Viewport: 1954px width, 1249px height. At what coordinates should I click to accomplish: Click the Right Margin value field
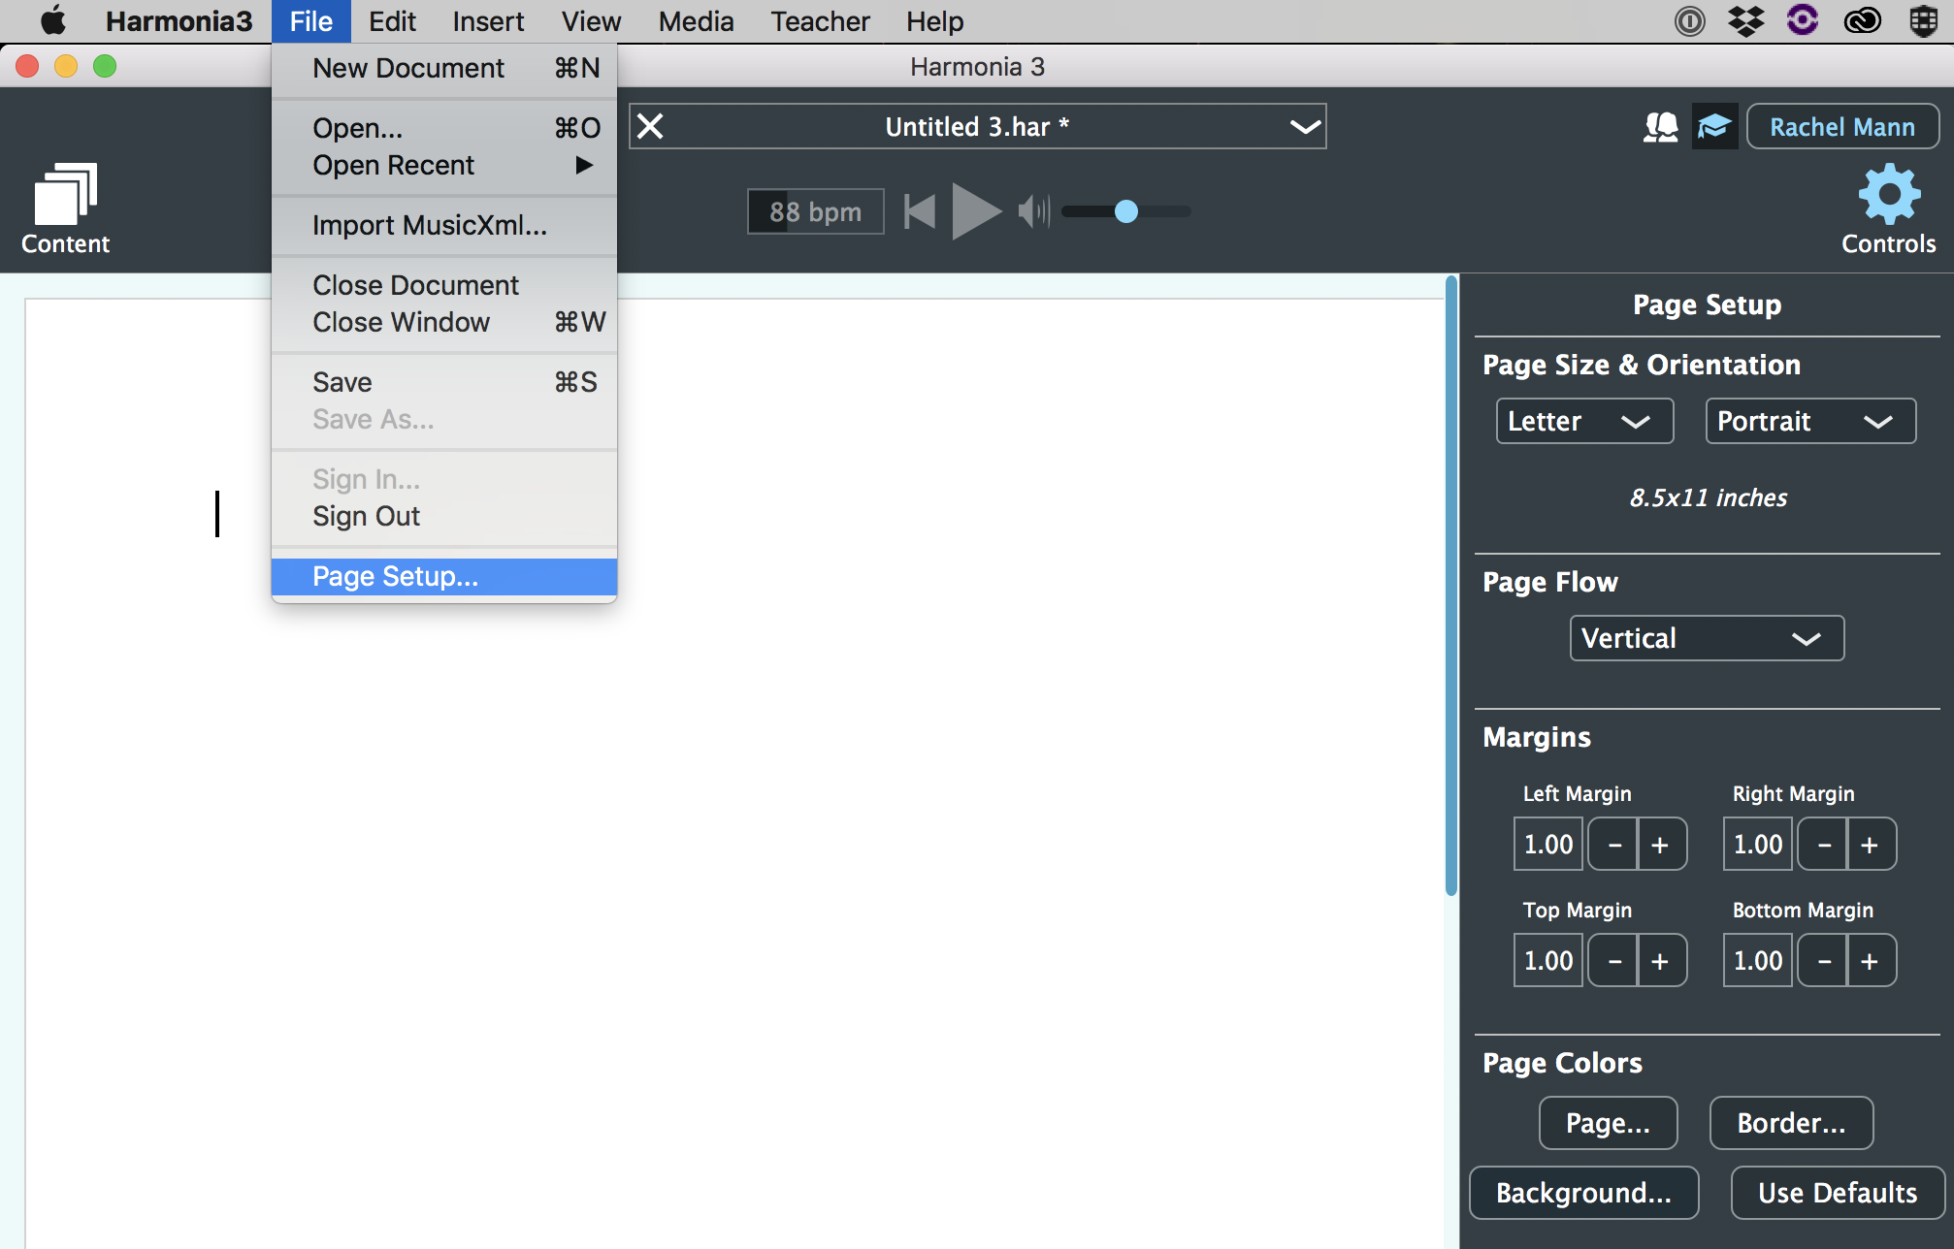point(1758,845)
